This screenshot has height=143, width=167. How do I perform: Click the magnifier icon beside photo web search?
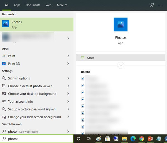[4, 131]
